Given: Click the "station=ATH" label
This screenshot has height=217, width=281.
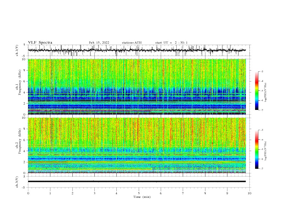Looking at the screenshot, I should (x=132, y=43).
